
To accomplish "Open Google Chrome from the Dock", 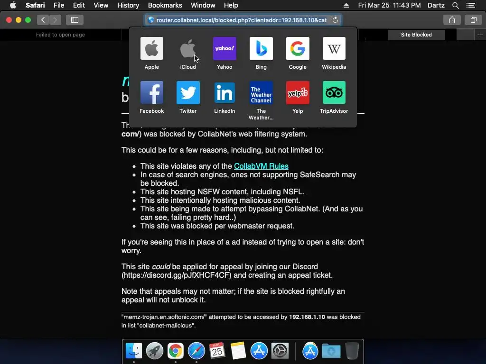I will [x=176, y=351].
